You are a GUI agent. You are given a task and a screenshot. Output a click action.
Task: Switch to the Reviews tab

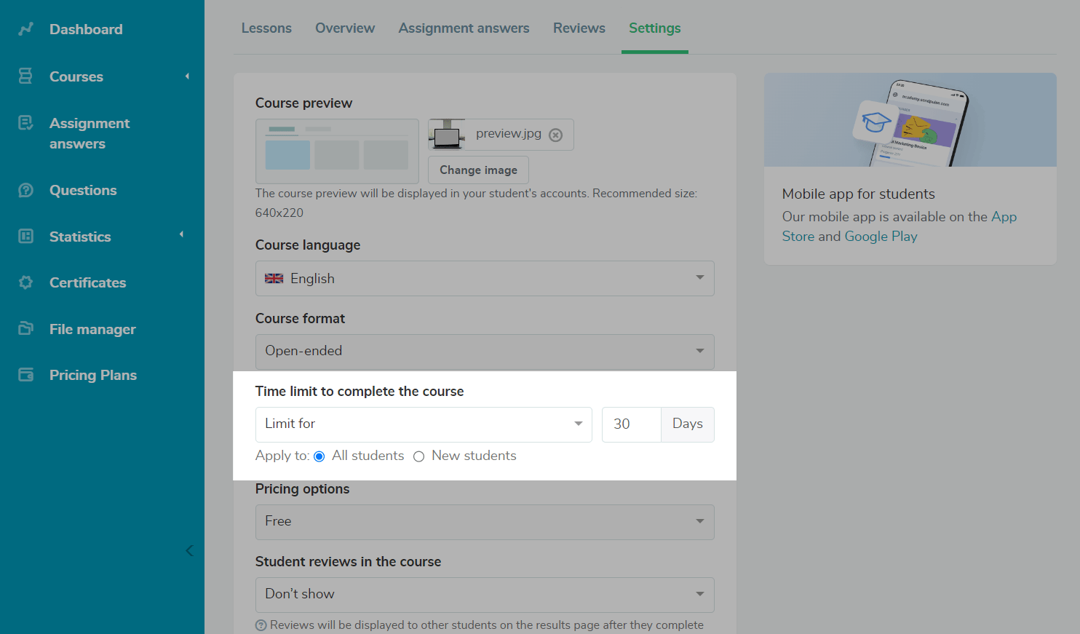(579, 28)
